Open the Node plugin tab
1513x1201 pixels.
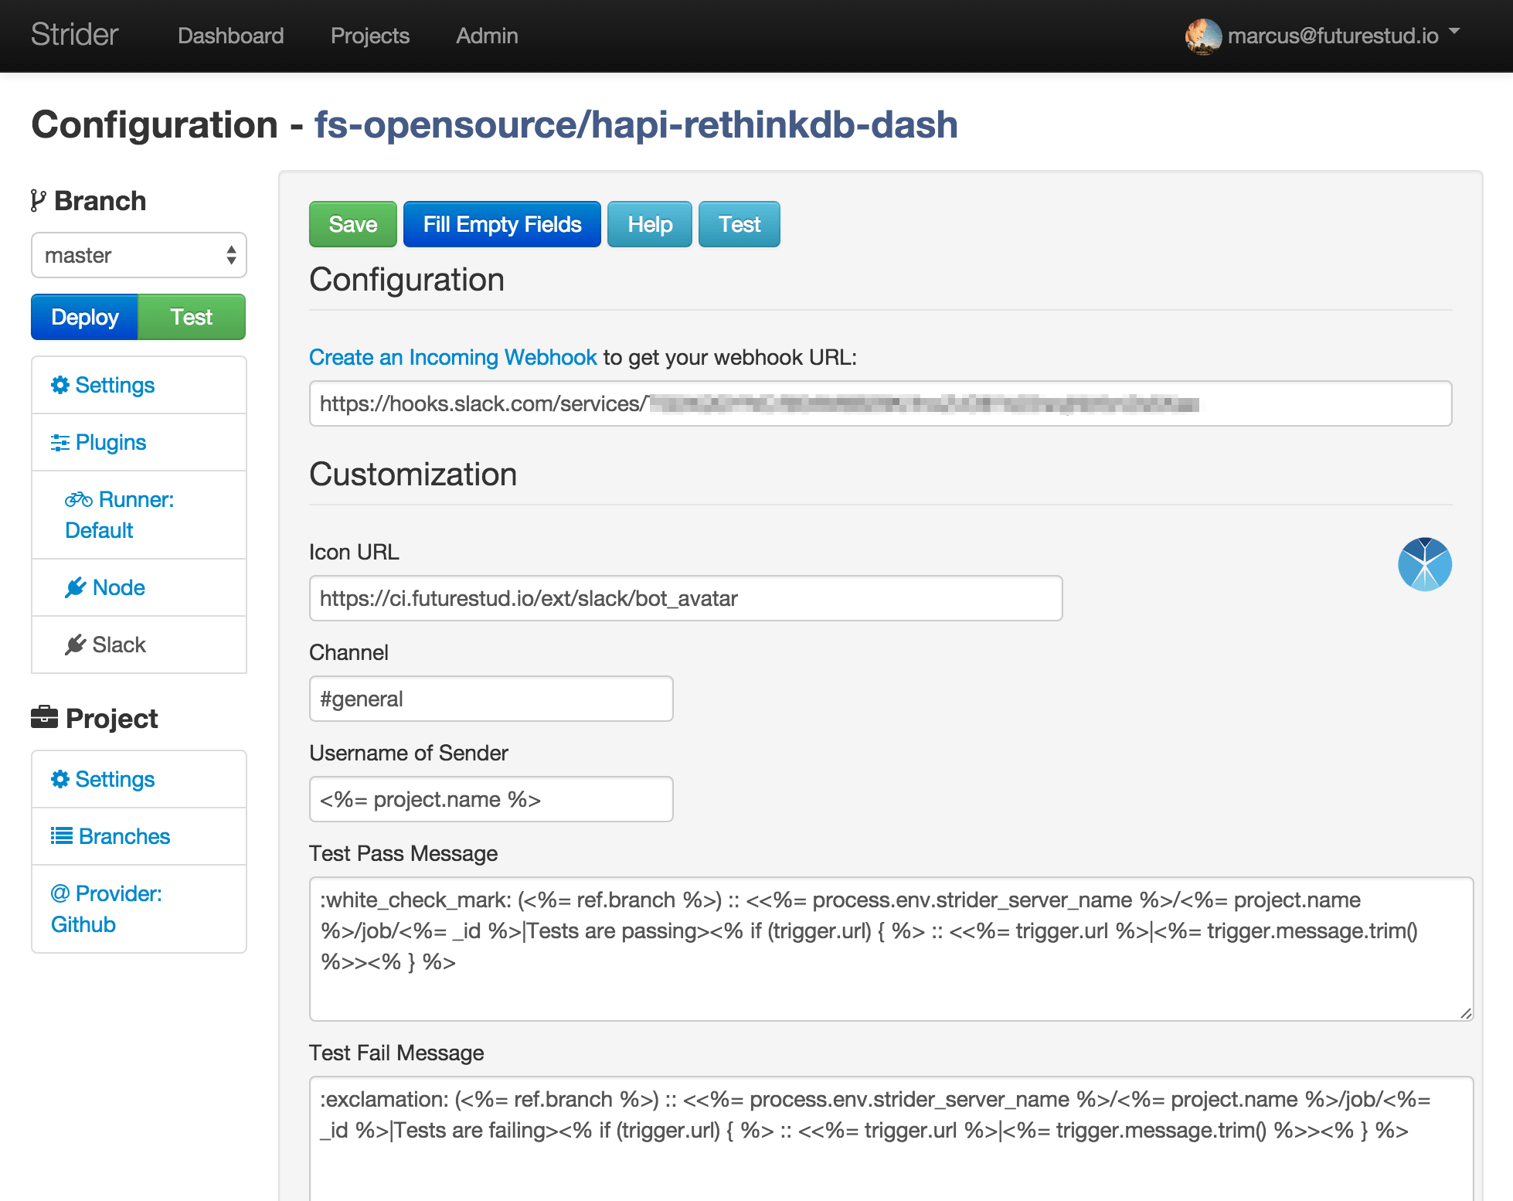139,587
